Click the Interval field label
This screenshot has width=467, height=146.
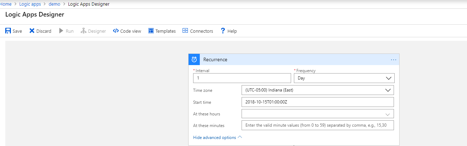coord(202,71)
